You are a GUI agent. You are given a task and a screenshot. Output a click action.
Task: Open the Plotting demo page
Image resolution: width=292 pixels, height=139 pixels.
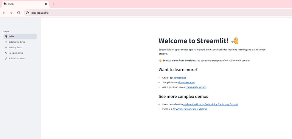pyautogui.click(x=20, y=47)
